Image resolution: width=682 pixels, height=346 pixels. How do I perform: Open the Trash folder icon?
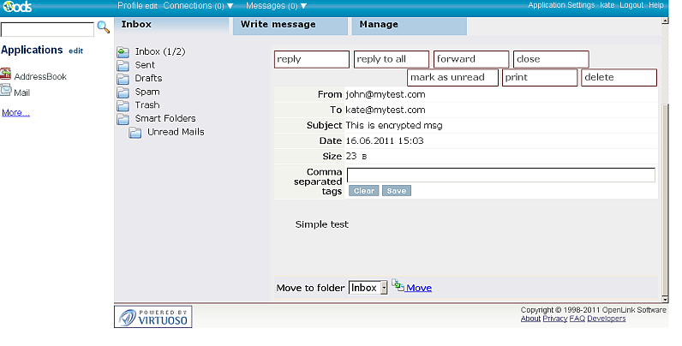(x=122, y=105)
